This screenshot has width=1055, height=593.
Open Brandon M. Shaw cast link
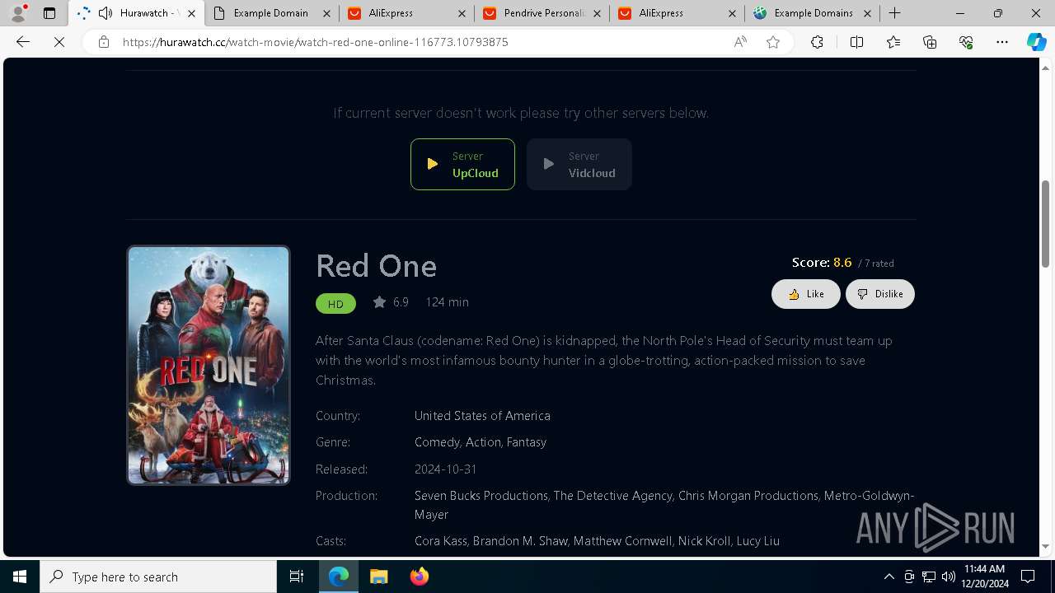point(520,541)
